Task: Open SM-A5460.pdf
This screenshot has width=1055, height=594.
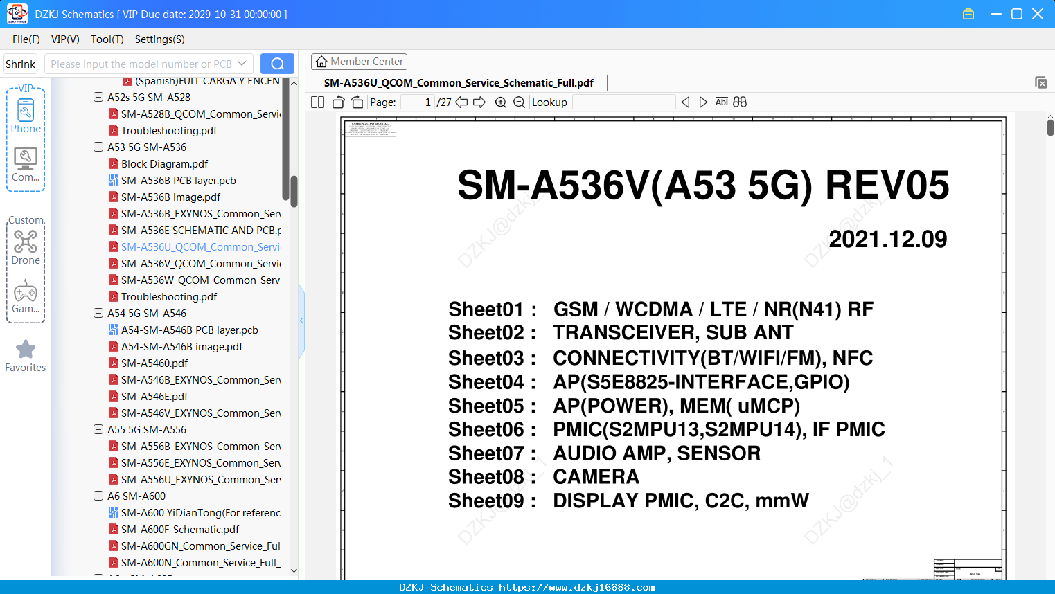Action: click(148, 363)
